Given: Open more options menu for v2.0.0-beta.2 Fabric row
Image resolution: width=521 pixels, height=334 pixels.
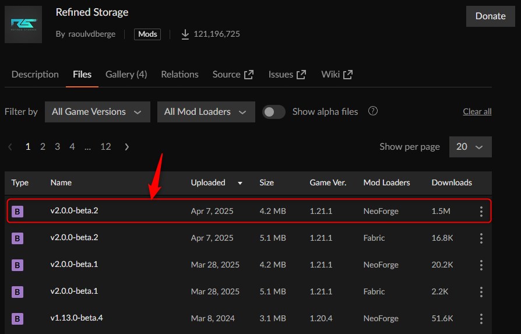Looking at the screenshot, I should (x=481, y=238).
